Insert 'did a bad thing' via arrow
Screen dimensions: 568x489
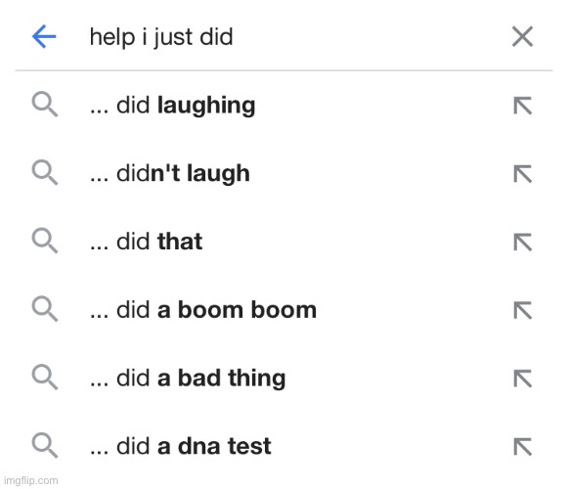tap(523, 378)
